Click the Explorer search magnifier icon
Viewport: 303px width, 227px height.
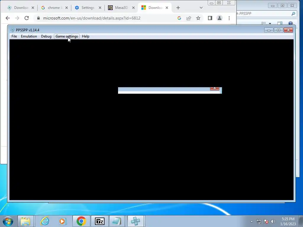(293, 14)
